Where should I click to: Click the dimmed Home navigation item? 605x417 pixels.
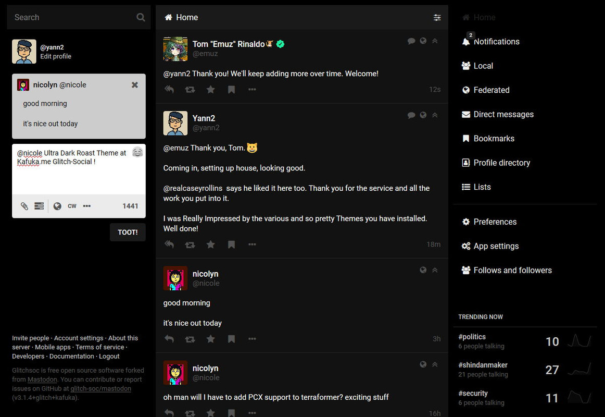[x=479, y=17]
